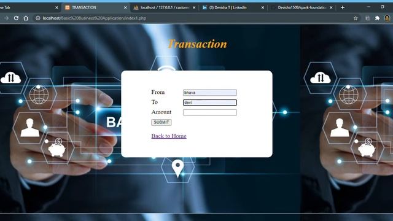The width and height of the screenshot is (393, 221).
Task: Focus the To input field
Action: 210,103
